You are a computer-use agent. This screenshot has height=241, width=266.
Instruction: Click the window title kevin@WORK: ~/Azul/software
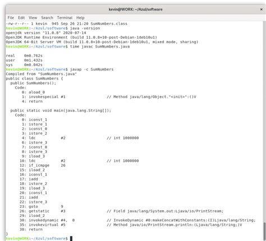point(135,10)
